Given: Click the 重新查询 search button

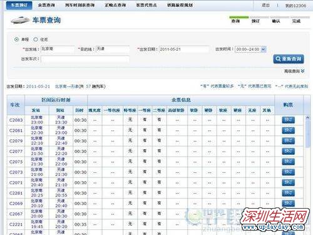Looking at the screenshot, I should point(289,59).
